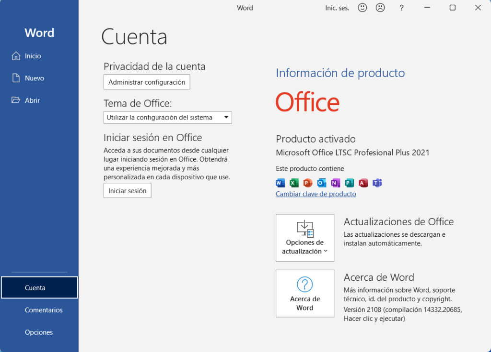Click the Cuenta page heading
This screenshot has width=491, height=352.
134,37
